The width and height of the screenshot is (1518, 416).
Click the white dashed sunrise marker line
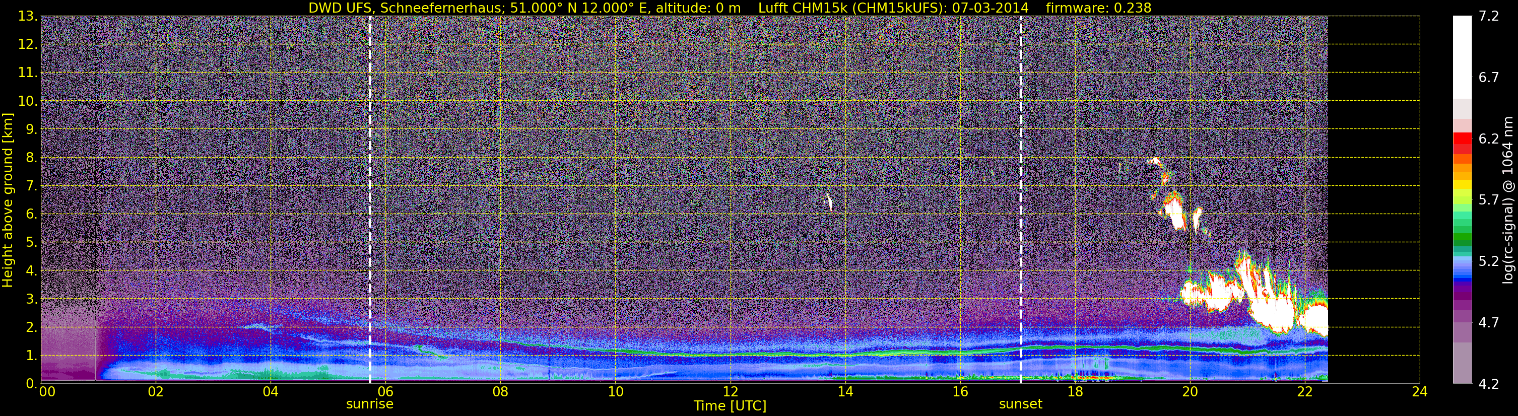coord(370,200)
